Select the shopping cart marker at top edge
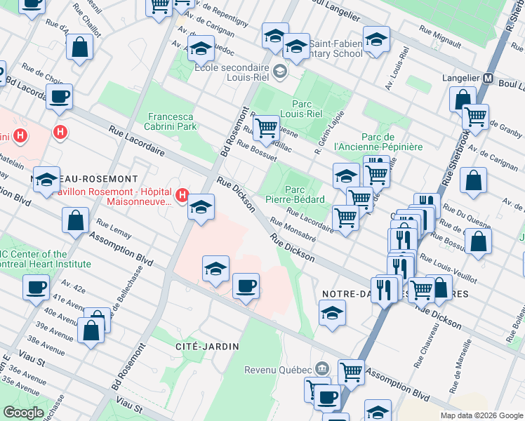 coord(159,8)
